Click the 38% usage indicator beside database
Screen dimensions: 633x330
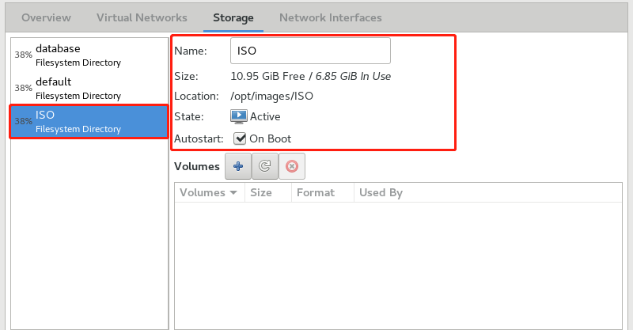click(x=23, y=55)
